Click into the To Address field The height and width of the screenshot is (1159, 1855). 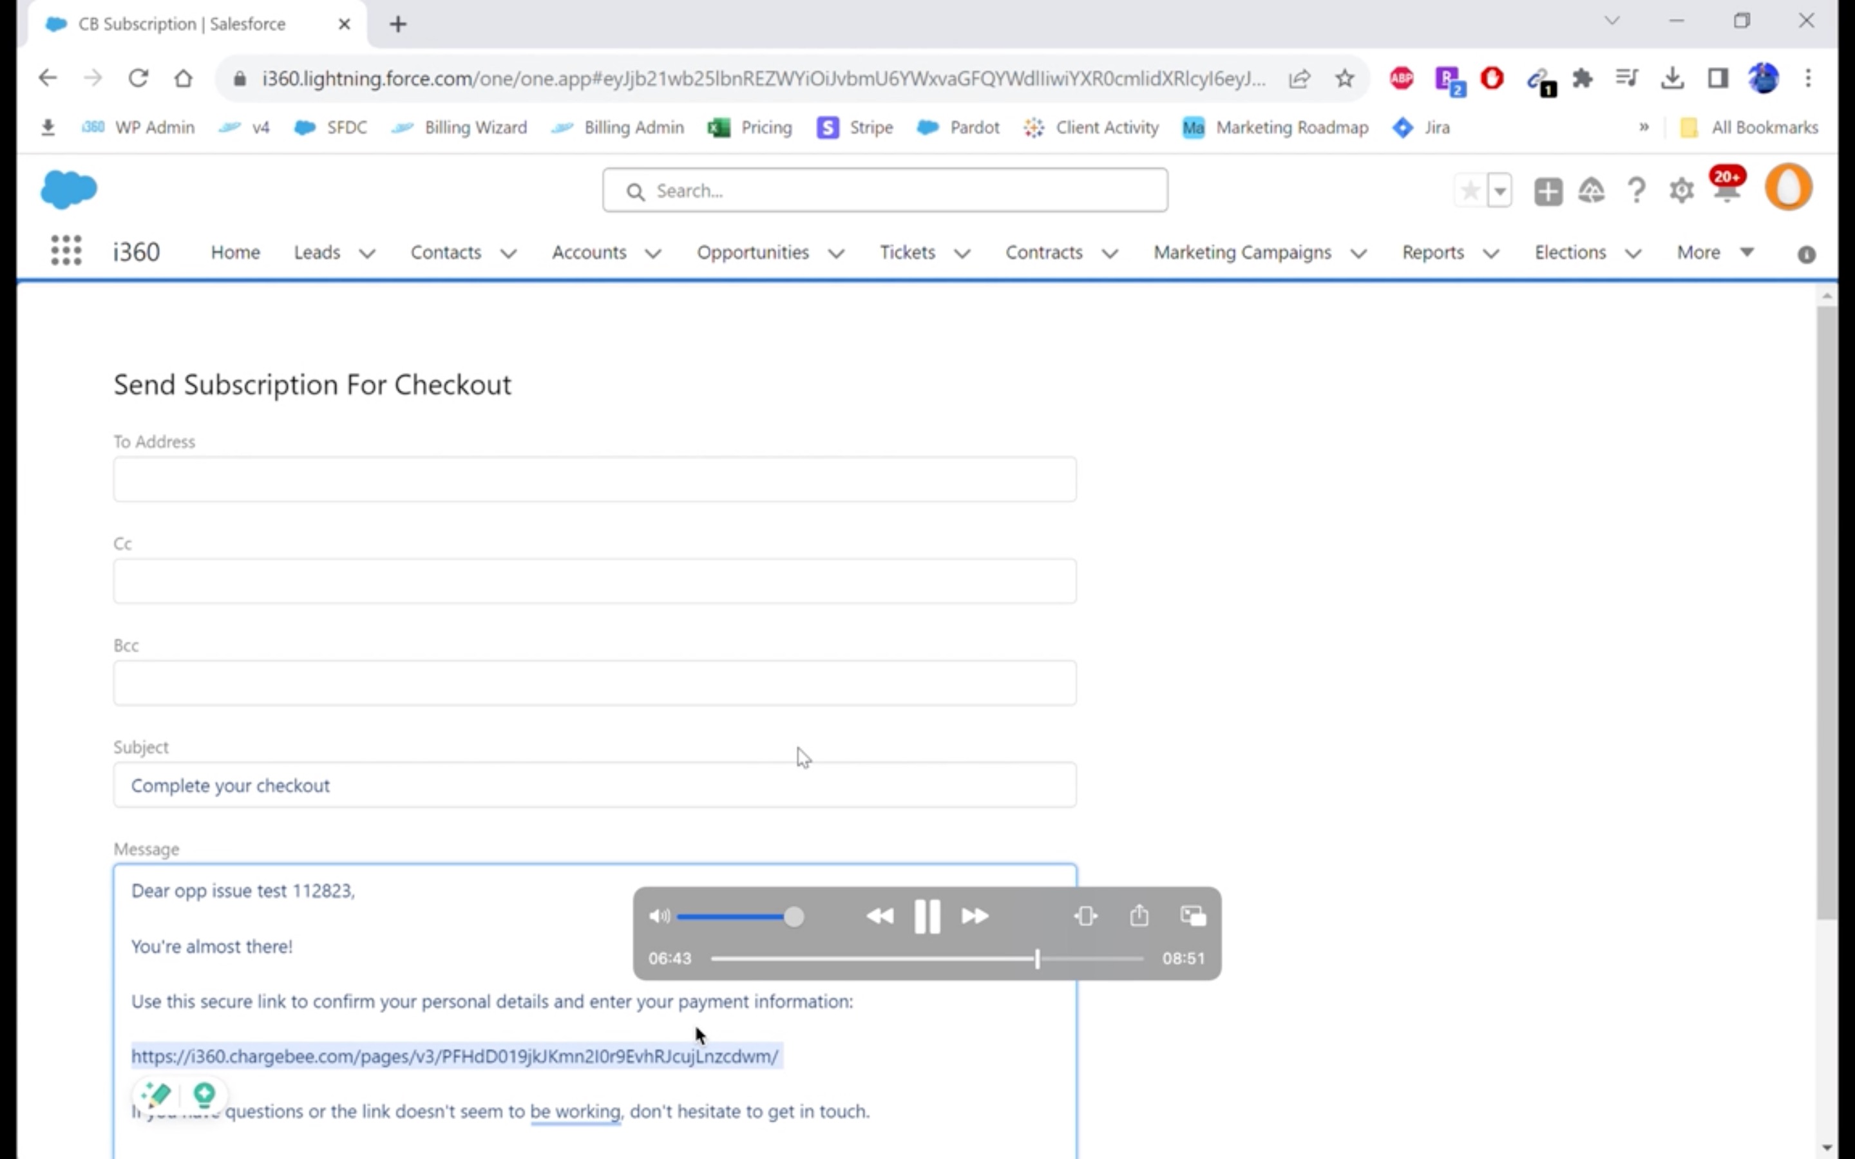(595, 480)
